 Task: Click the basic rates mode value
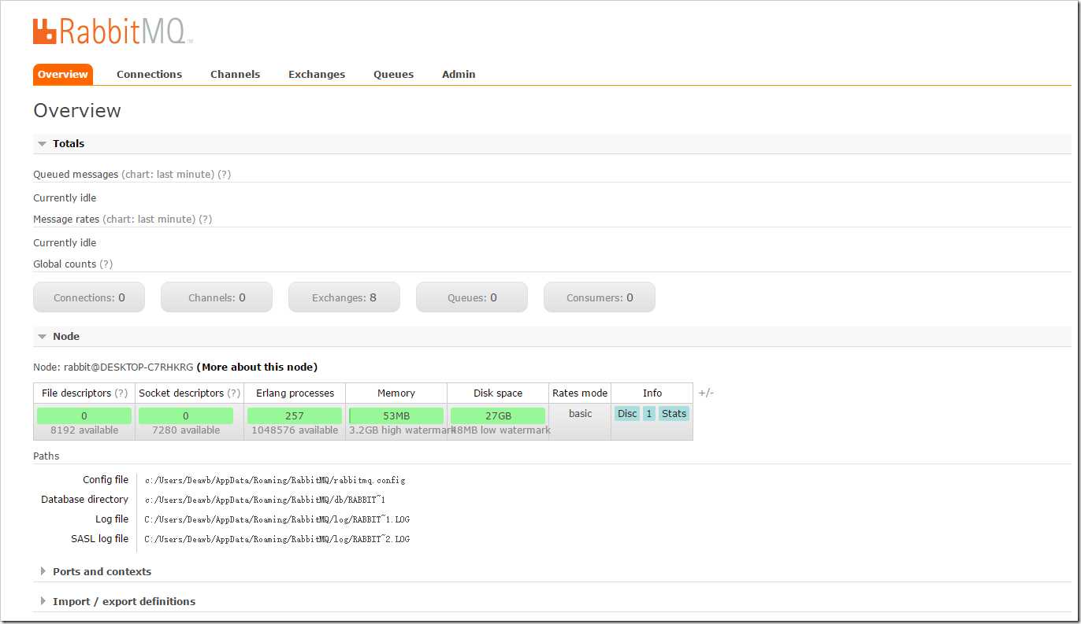coord(580,414)
